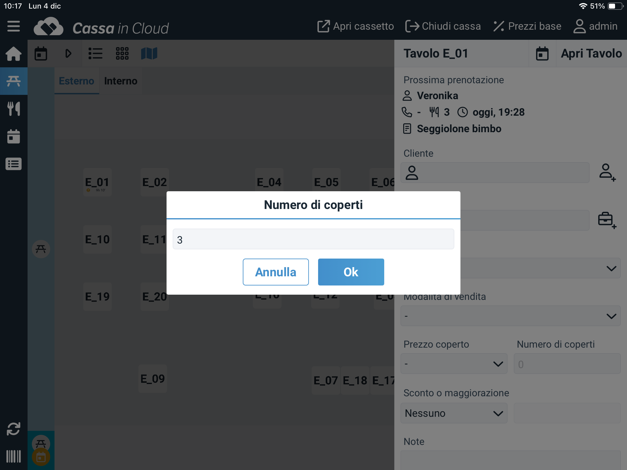Click the add customer icon
627x470 pixels.
point(607,172)
